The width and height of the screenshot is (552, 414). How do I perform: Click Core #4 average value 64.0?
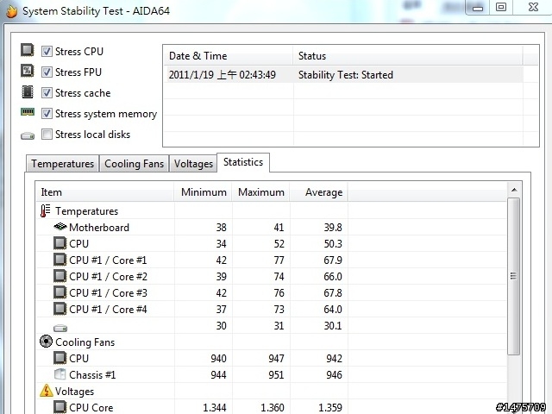pyautogui.click(x=333, y=310)
